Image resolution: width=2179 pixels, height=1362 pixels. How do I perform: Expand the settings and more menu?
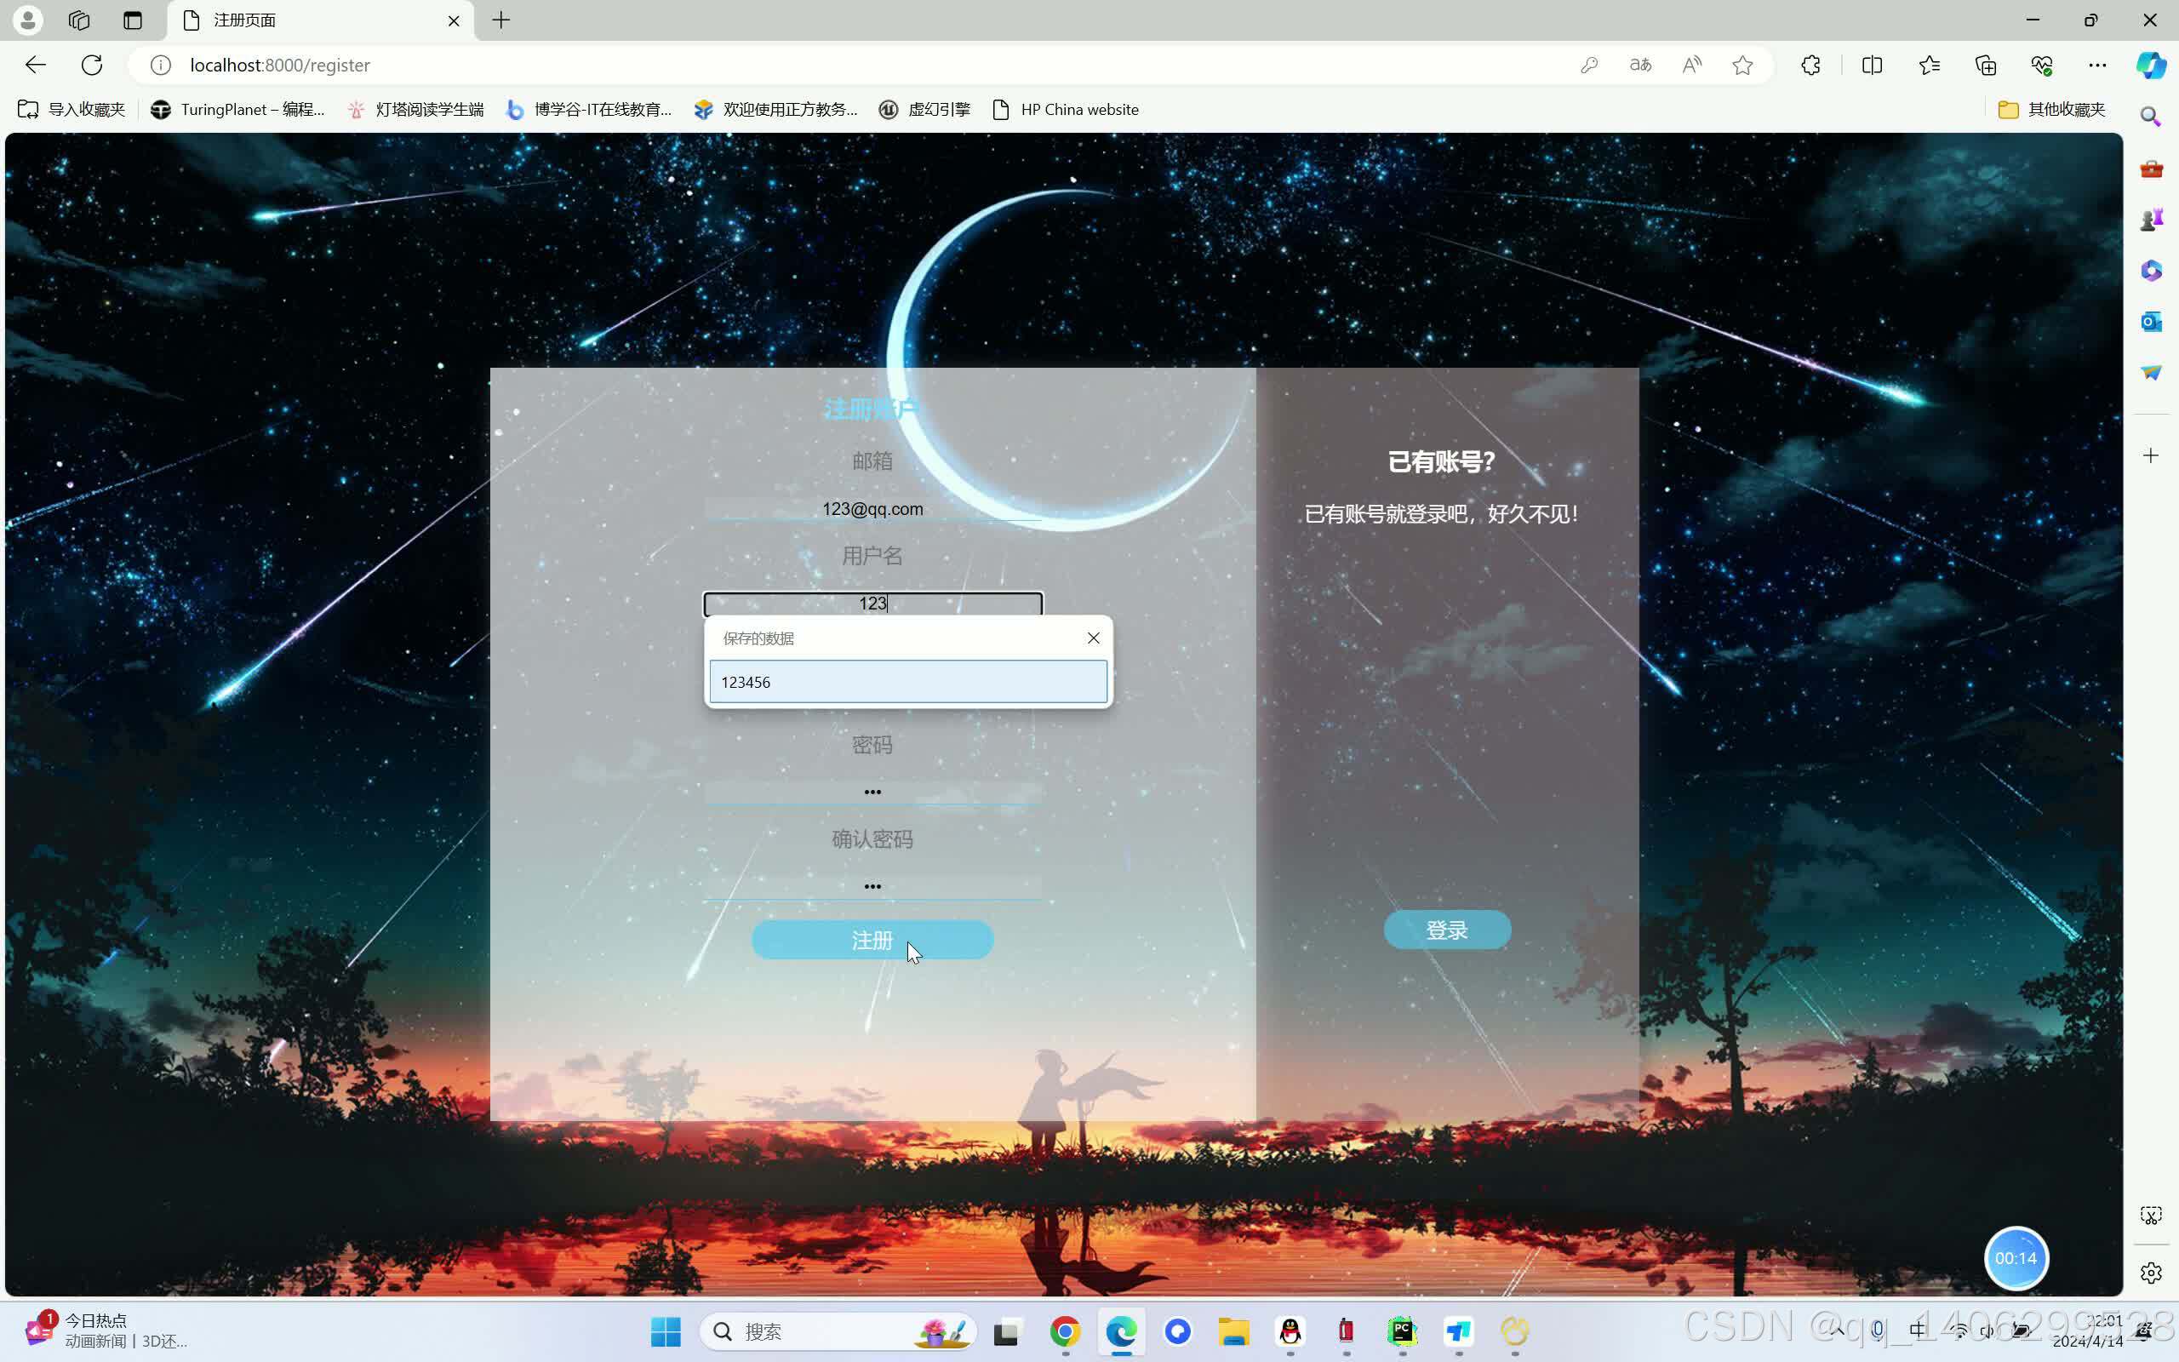tap(2097, 65)
